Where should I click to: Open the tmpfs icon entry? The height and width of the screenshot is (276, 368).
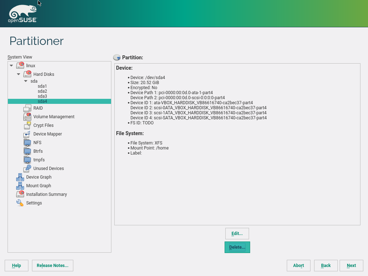click(x=27, y=160)
